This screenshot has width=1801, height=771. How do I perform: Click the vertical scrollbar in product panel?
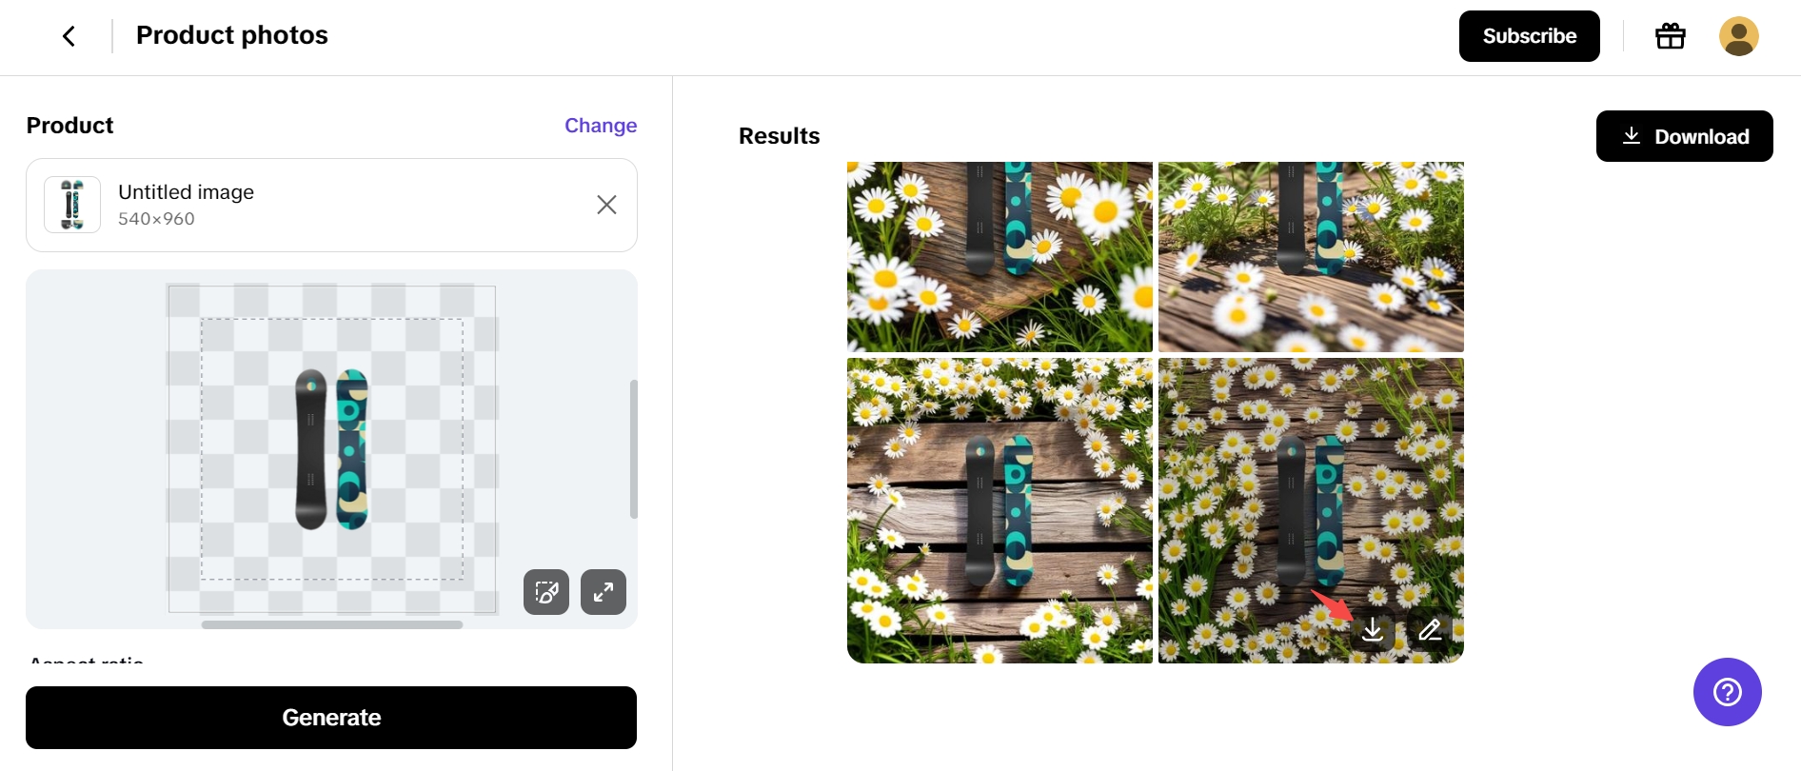pos(634,449)
